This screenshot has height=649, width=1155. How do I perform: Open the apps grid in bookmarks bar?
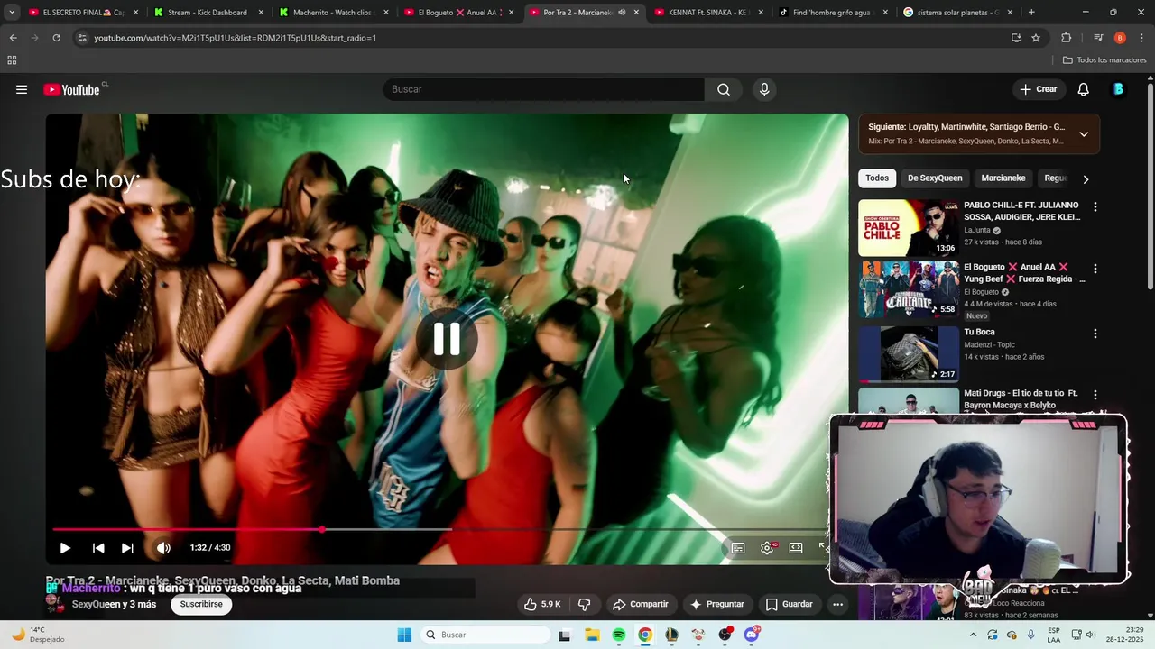12,60
